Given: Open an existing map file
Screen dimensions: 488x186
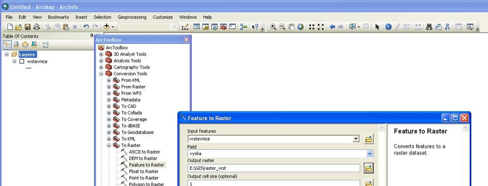Looking at the screenshot, I should 18,27.
